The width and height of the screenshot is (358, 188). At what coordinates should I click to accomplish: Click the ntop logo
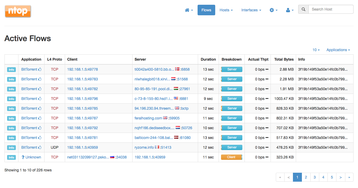[x=18, y=11]
